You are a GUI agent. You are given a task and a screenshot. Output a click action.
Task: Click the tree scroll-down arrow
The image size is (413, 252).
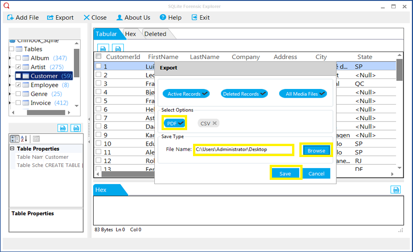click(77, 106)
